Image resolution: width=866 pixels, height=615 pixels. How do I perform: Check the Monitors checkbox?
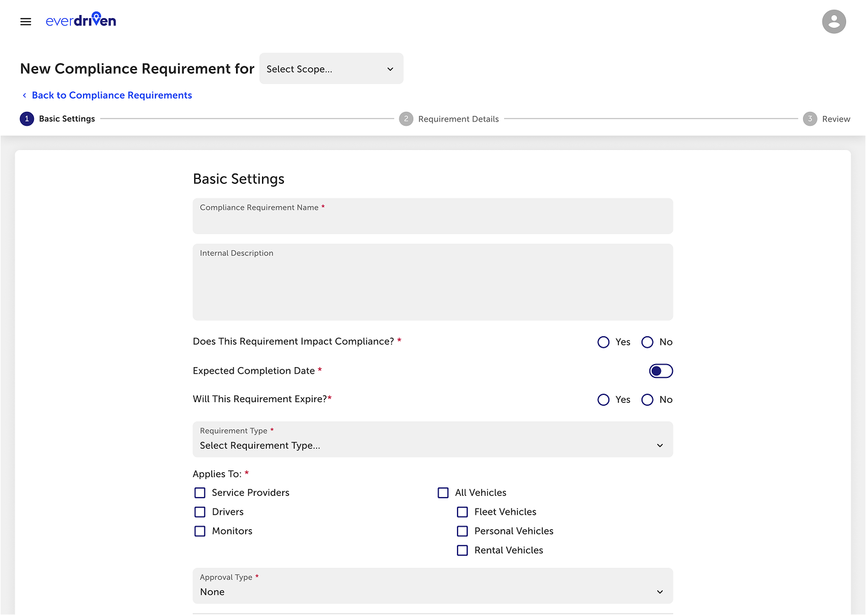[200, 532]
